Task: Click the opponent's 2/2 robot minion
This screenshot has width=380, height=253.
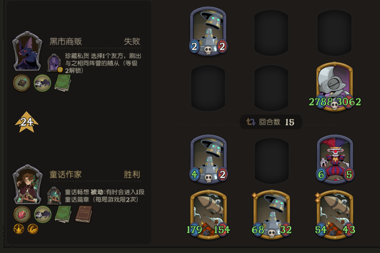Action: point(208,31)
